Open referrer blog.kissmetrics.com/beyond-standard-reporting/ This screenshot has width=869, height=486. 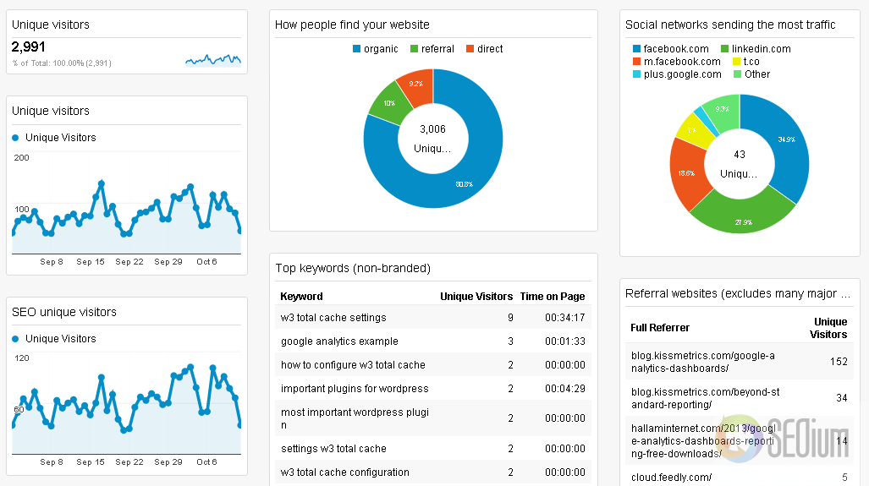pos(705,398)
